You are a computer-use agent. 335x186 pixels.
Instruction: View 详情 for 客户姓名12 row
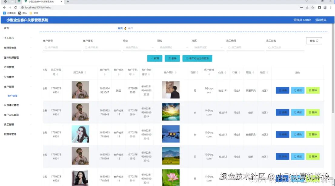pos(282,157)
